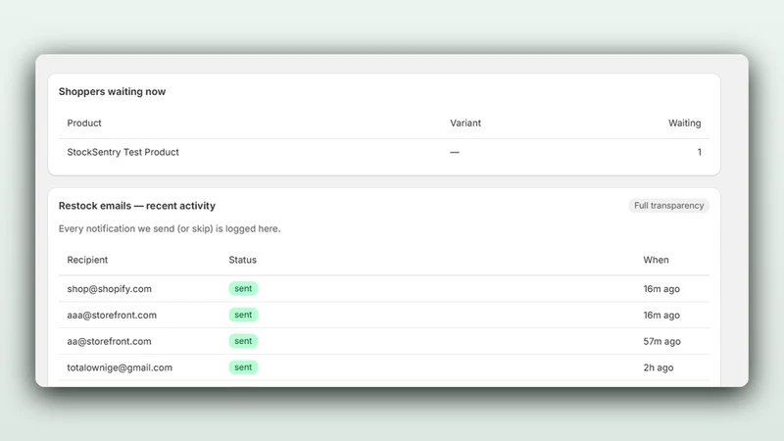Click the 'sent' badge for shop@shopify.com
This screenshot has width=784, height=441.
(243, 288)
